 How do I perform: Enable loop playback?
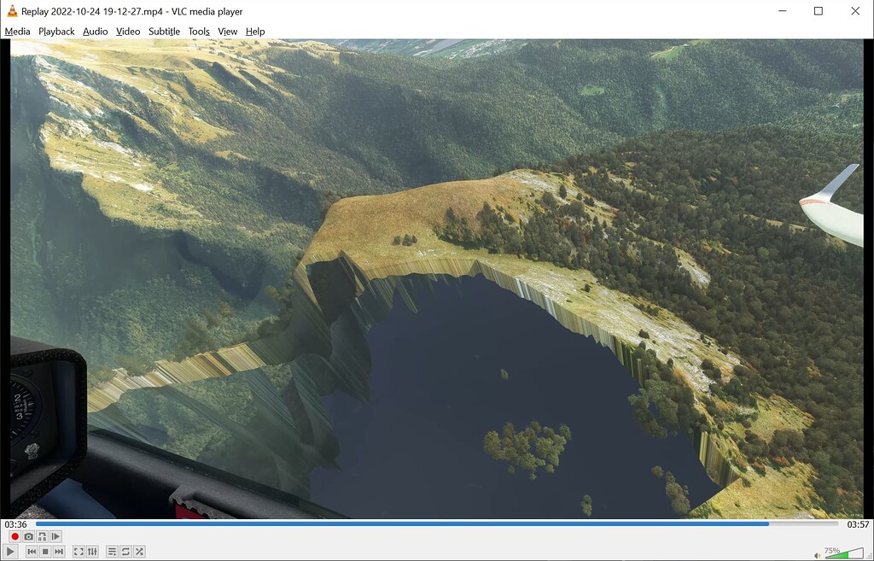coord(125,552)
